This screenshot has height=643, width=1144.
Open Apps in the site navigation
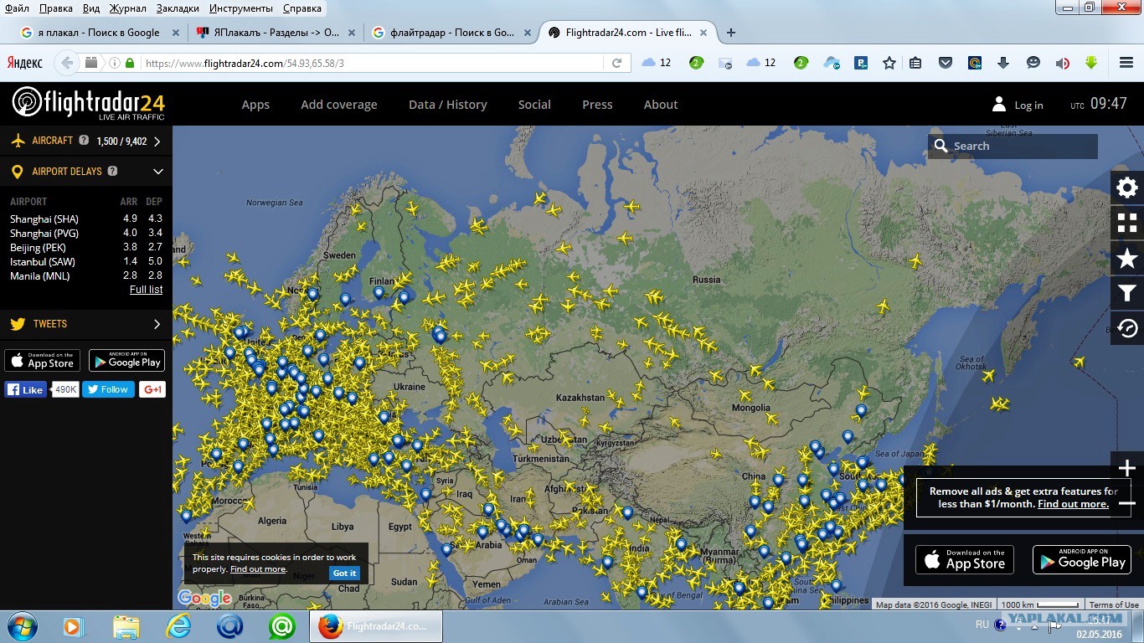click(x=255, y=105)
